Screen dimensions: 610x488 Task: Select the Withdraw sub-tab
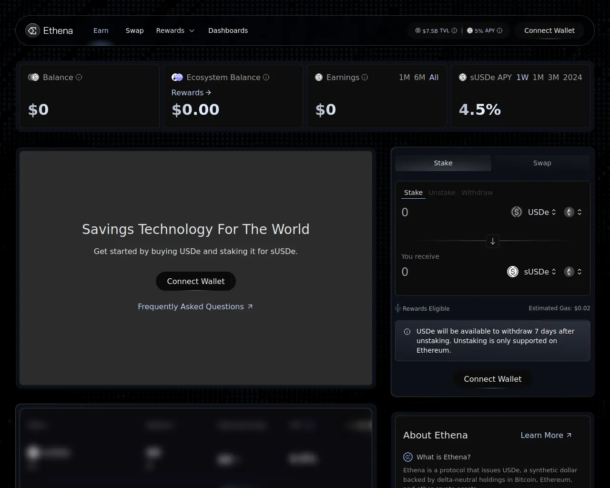click(x=477, y=193)
